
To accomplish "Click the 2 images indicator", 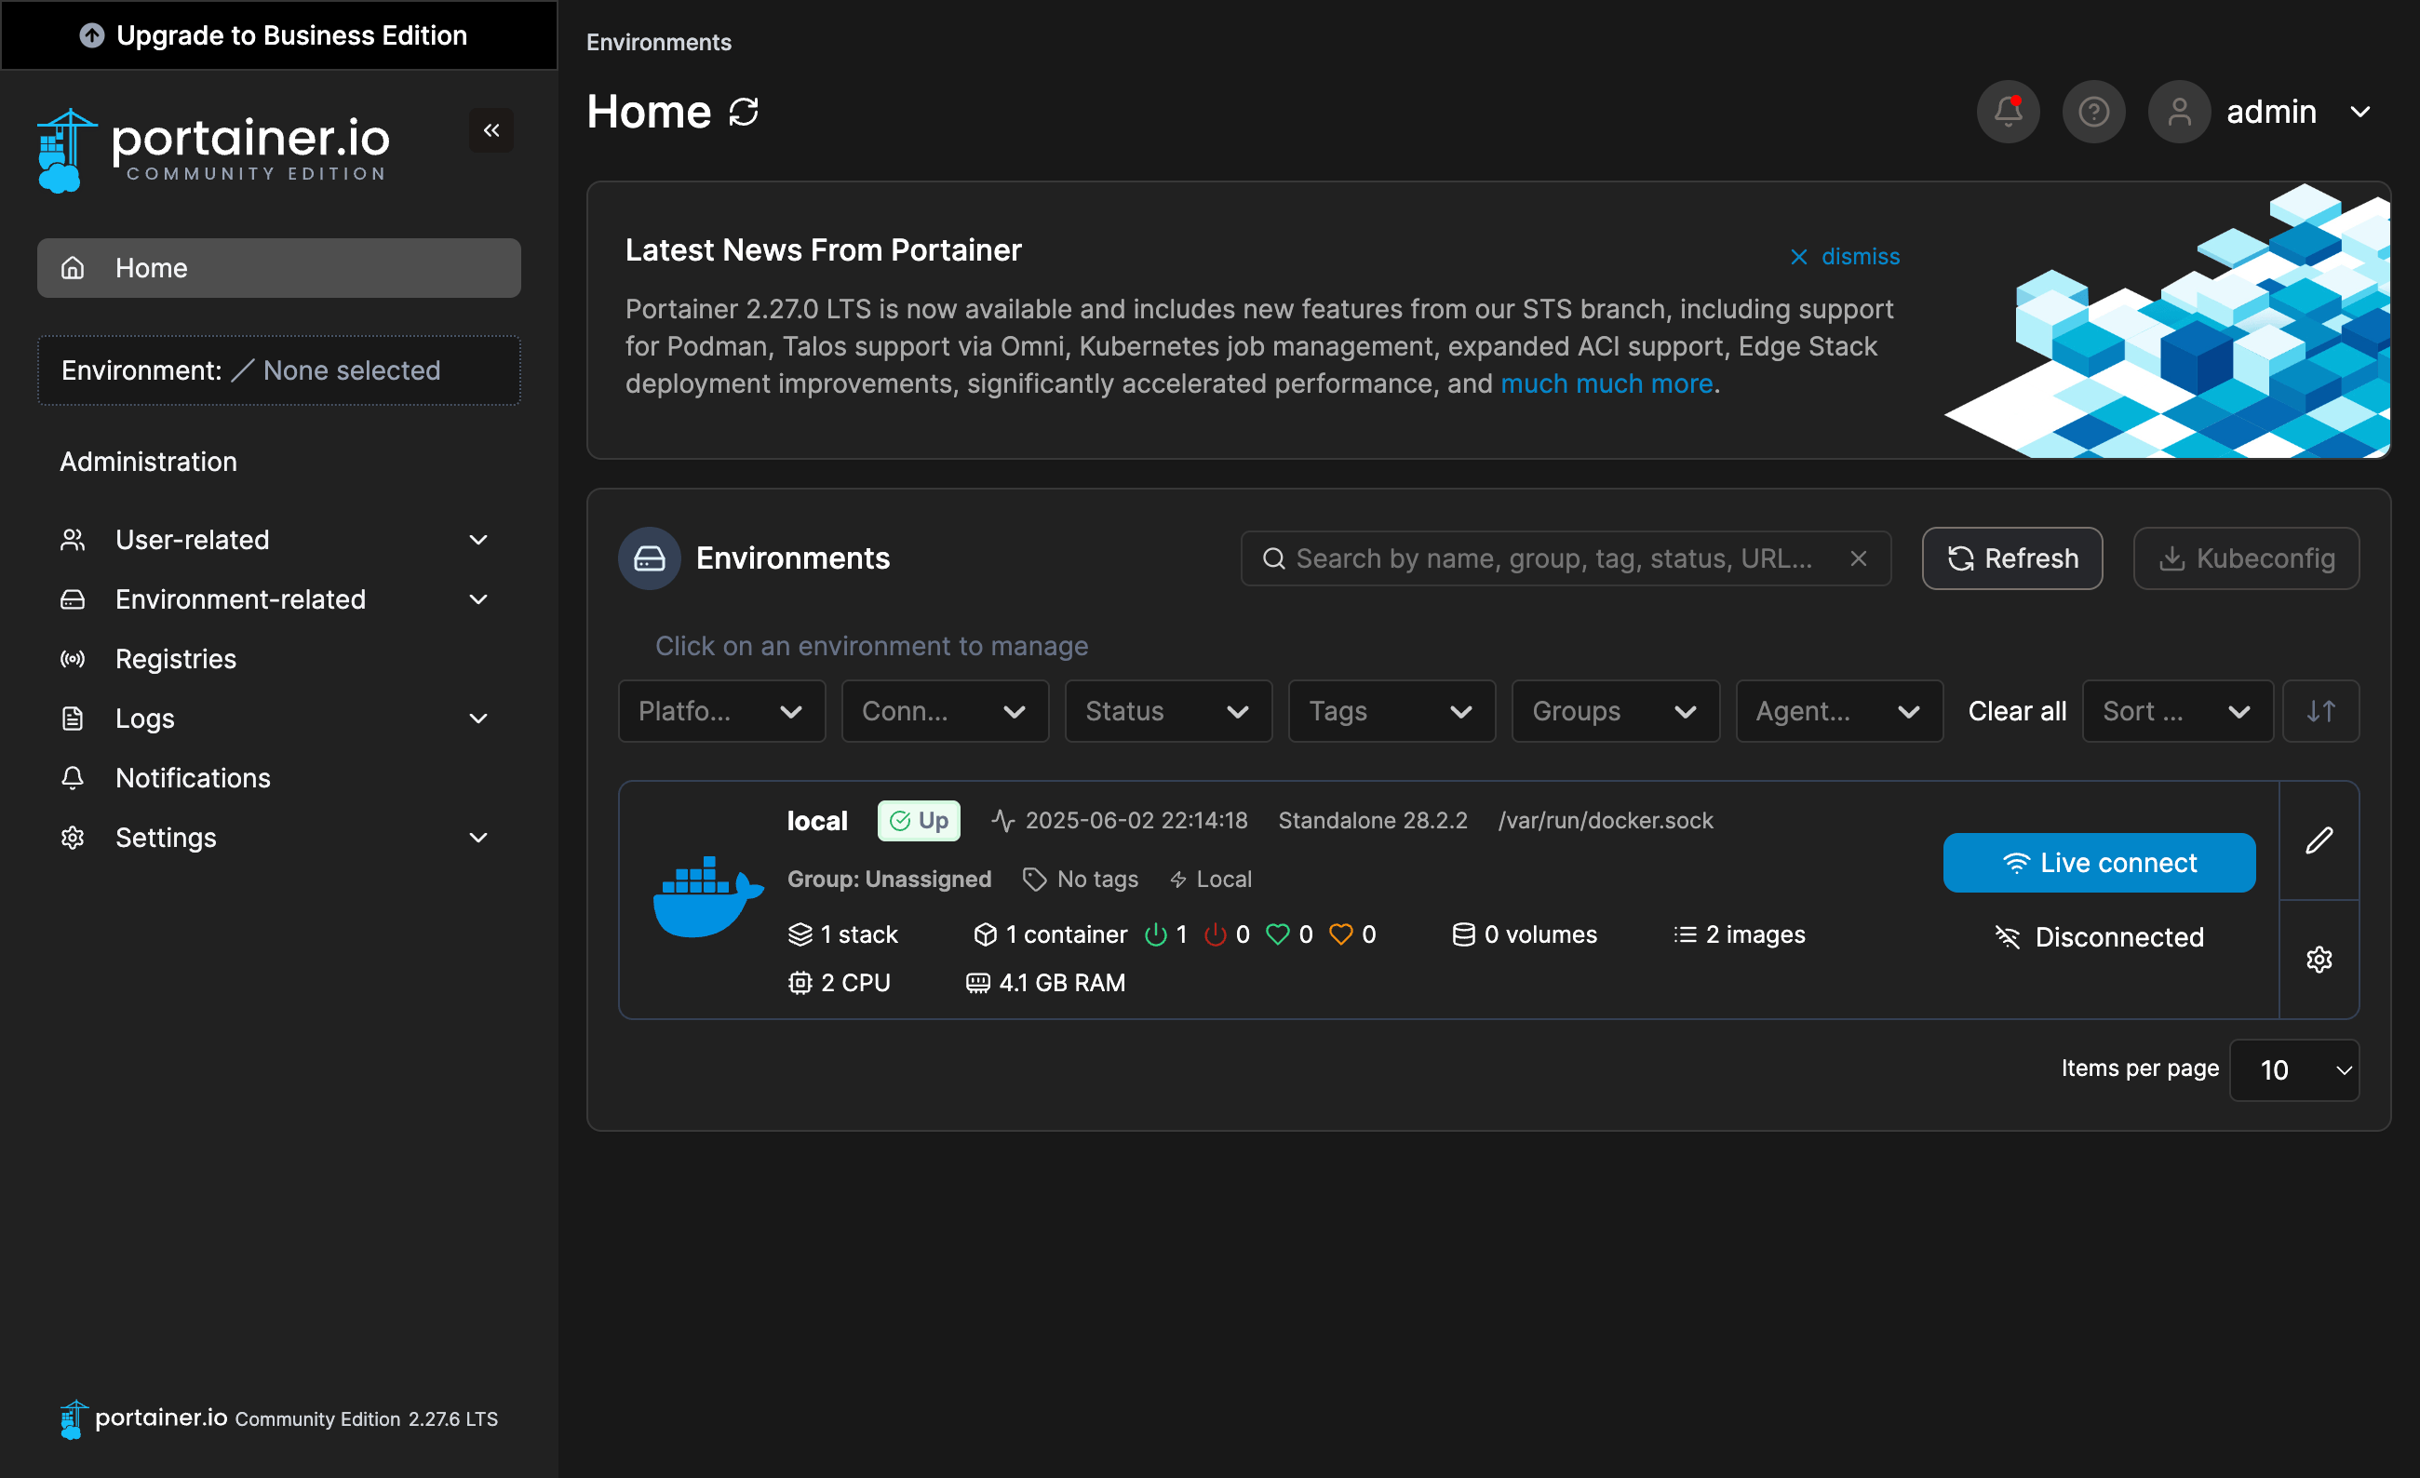I will [x=1740, y=934].
